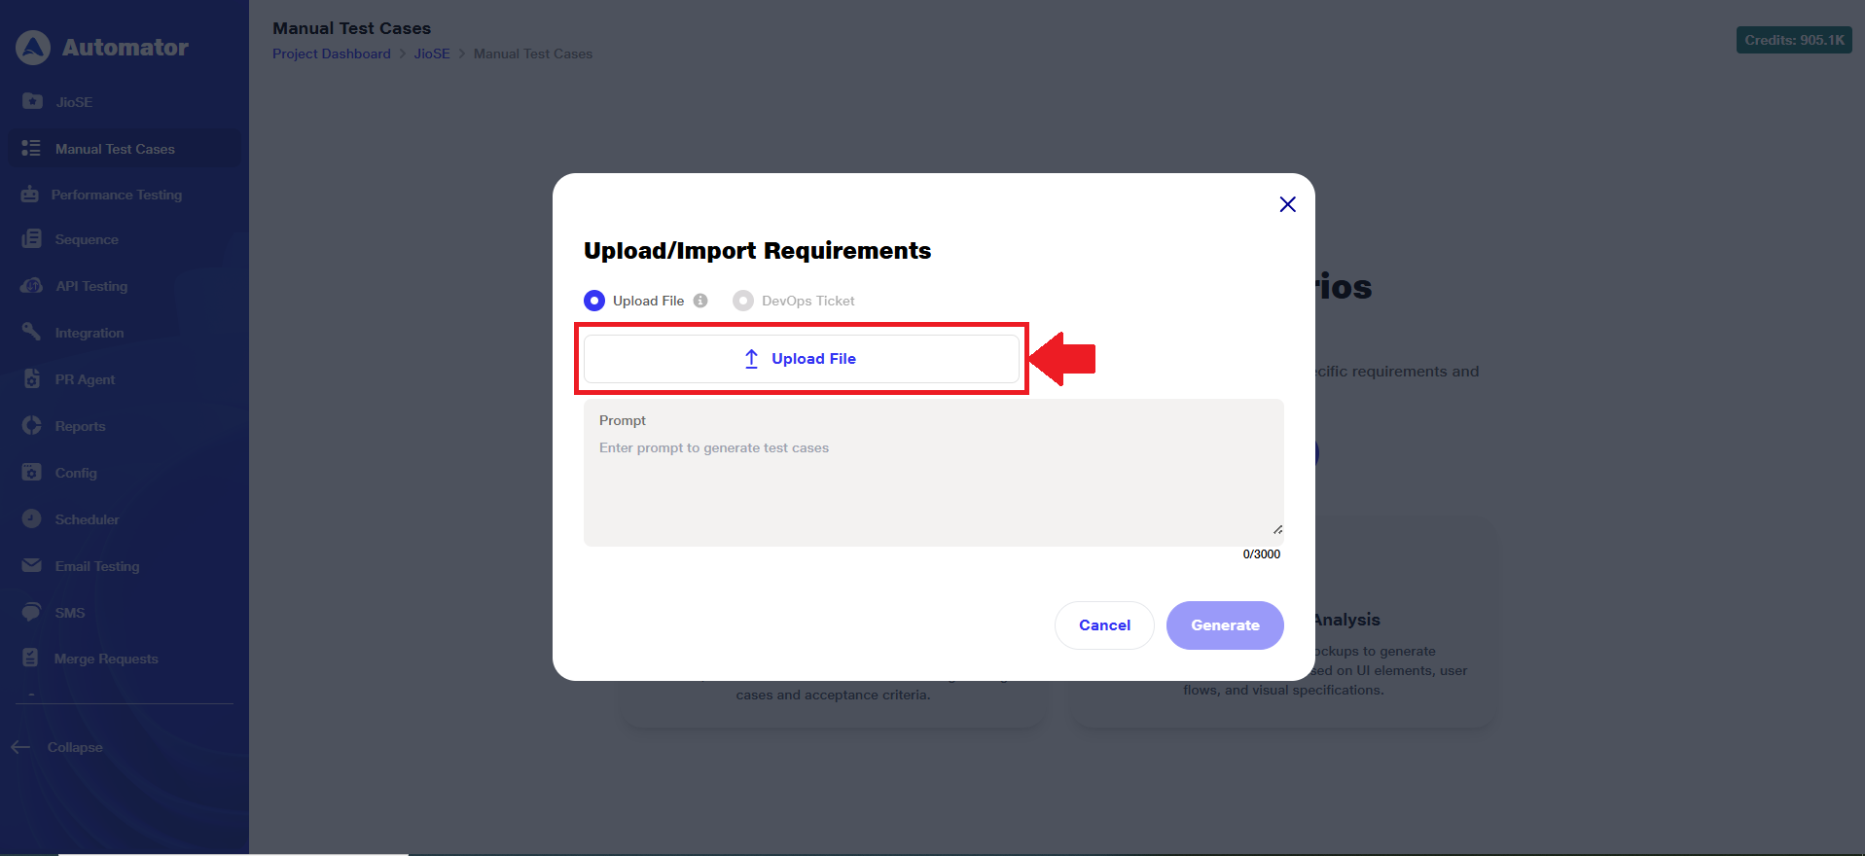Open the Merge Requests sidebar item

tap(106, 659)
